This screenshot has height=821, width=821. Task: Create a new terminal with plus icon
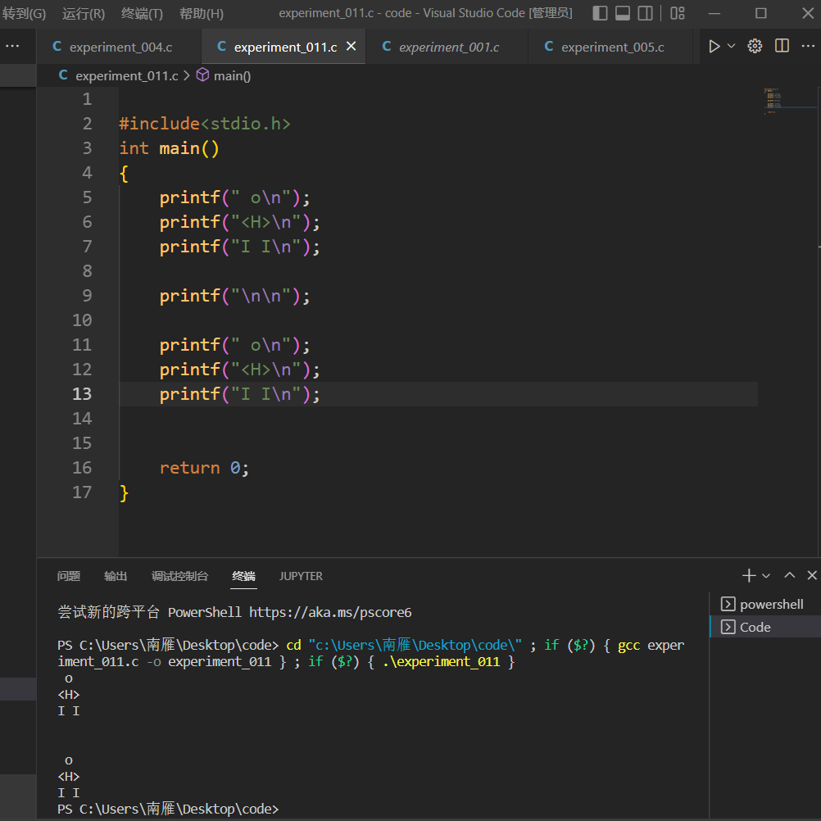(x=748, y=576)
